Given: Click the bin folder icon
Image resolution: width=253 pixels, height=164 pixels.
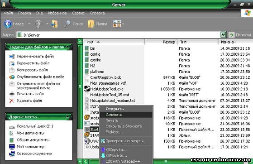Looking at the screenshot, I should click(87, 48).
